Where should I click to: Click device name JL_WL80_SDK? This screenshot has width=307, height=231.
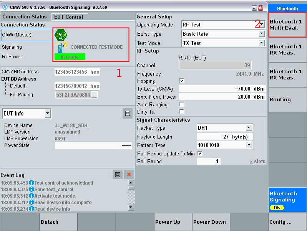[71, 125]
